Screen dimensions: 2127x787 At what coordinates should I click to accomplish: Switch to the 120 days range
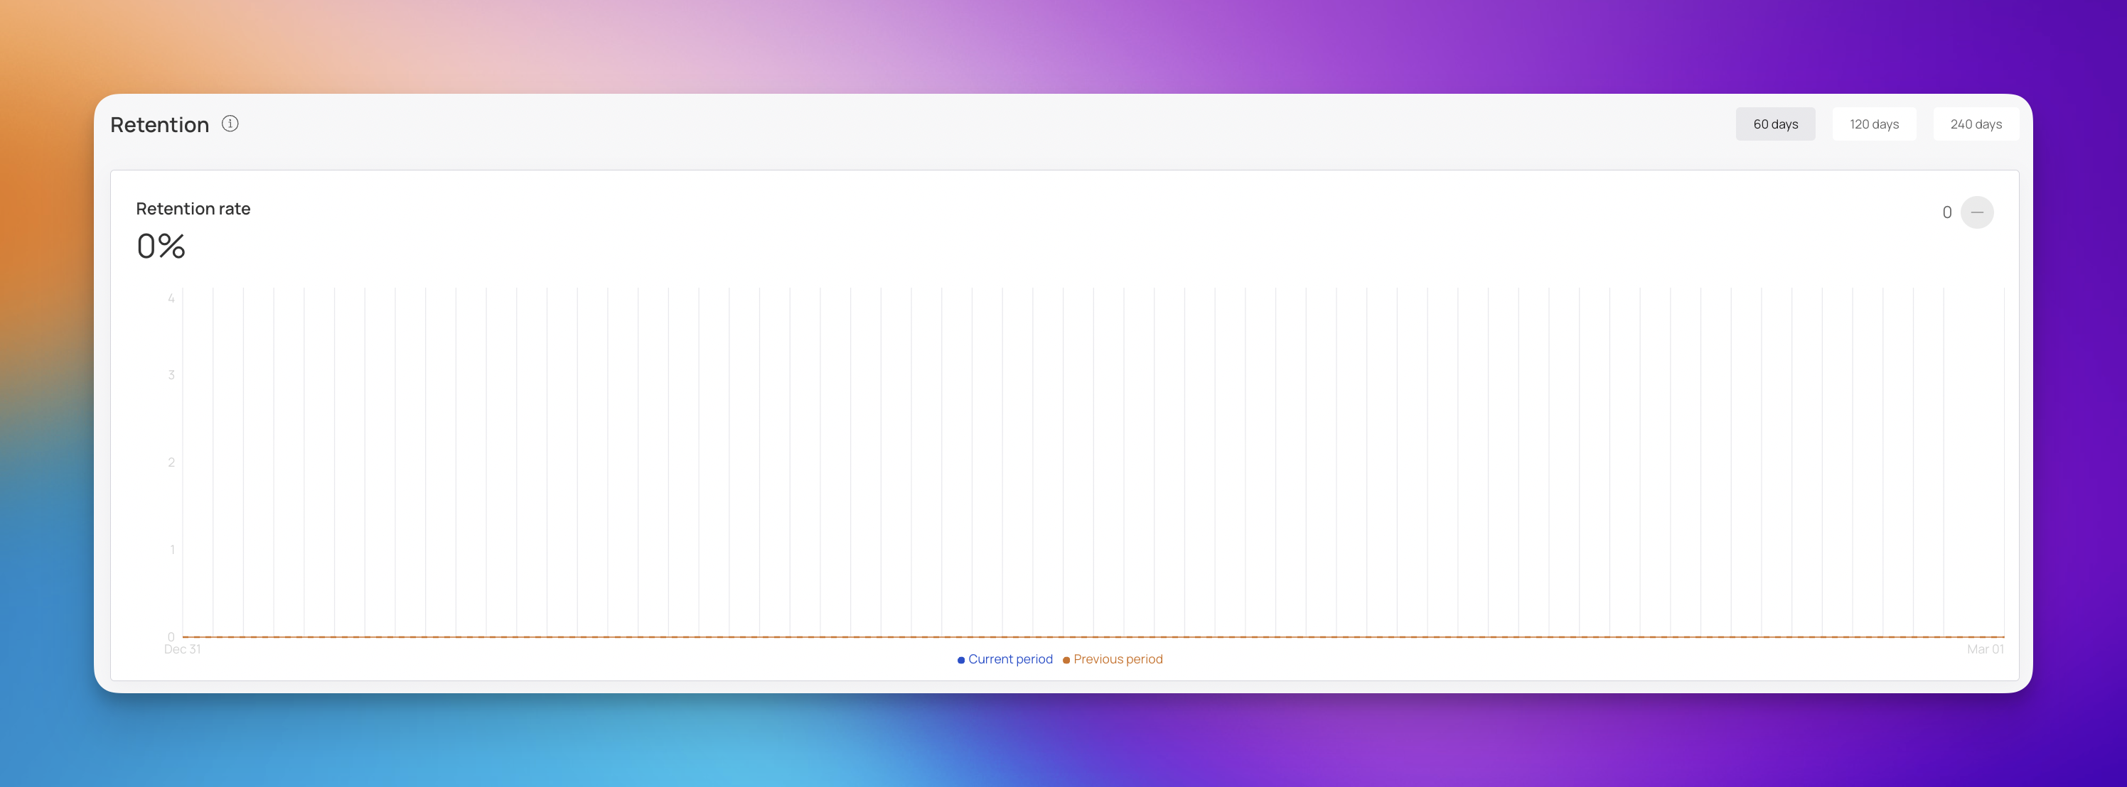coord(1873,124)
